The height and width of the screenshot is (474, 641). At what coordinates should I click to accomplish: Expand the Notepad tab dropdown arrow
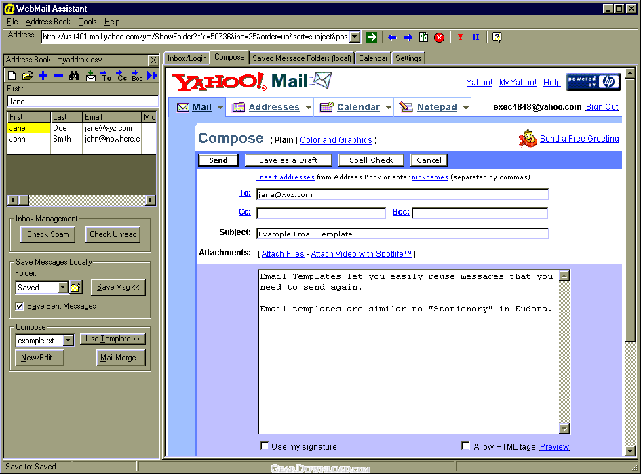coord(465,108)
